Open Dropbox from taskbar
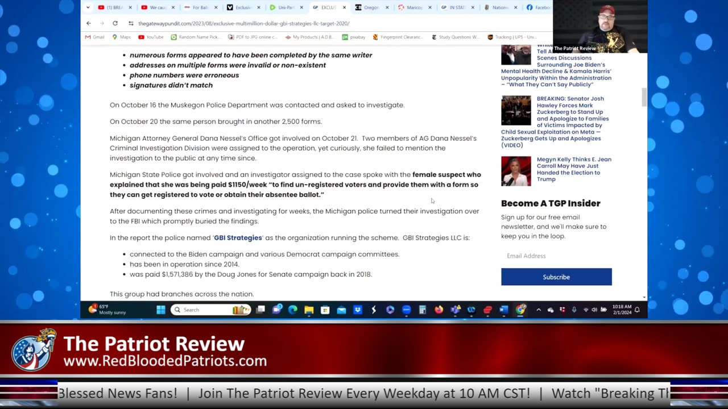728x409 pixels. click(x=357, y=310)
